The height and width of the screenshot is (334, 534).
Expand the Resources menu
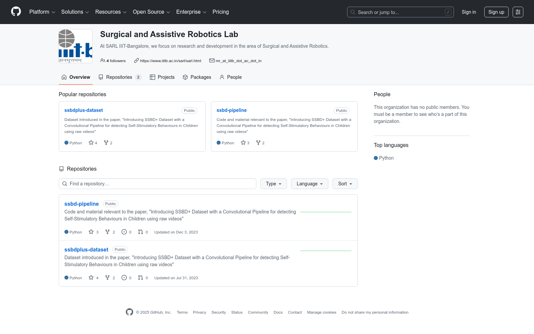(111, 12)
